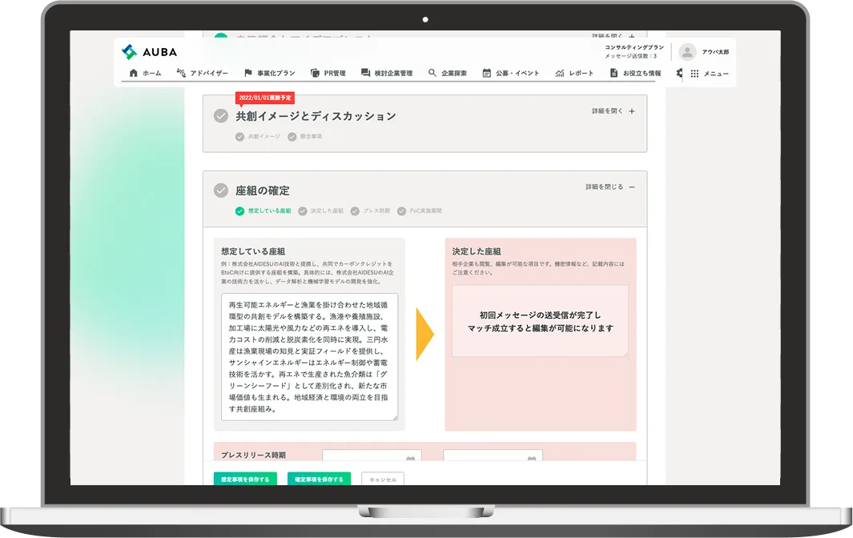
Task: Collapse 座組の確定 with 詳細を閉じる
Action: (610, 187)
